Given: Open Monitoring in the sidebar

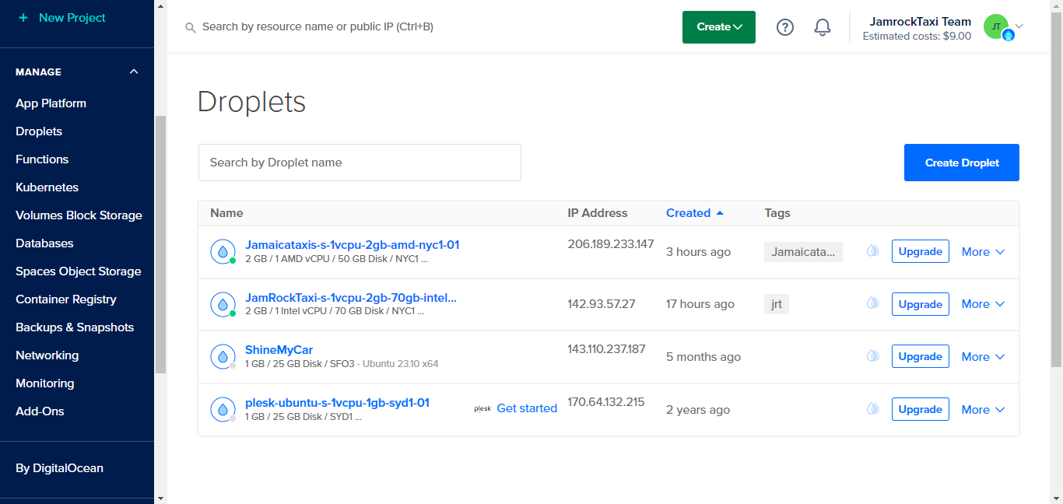Looking at the screenshot, I should [x=45, y=383].
